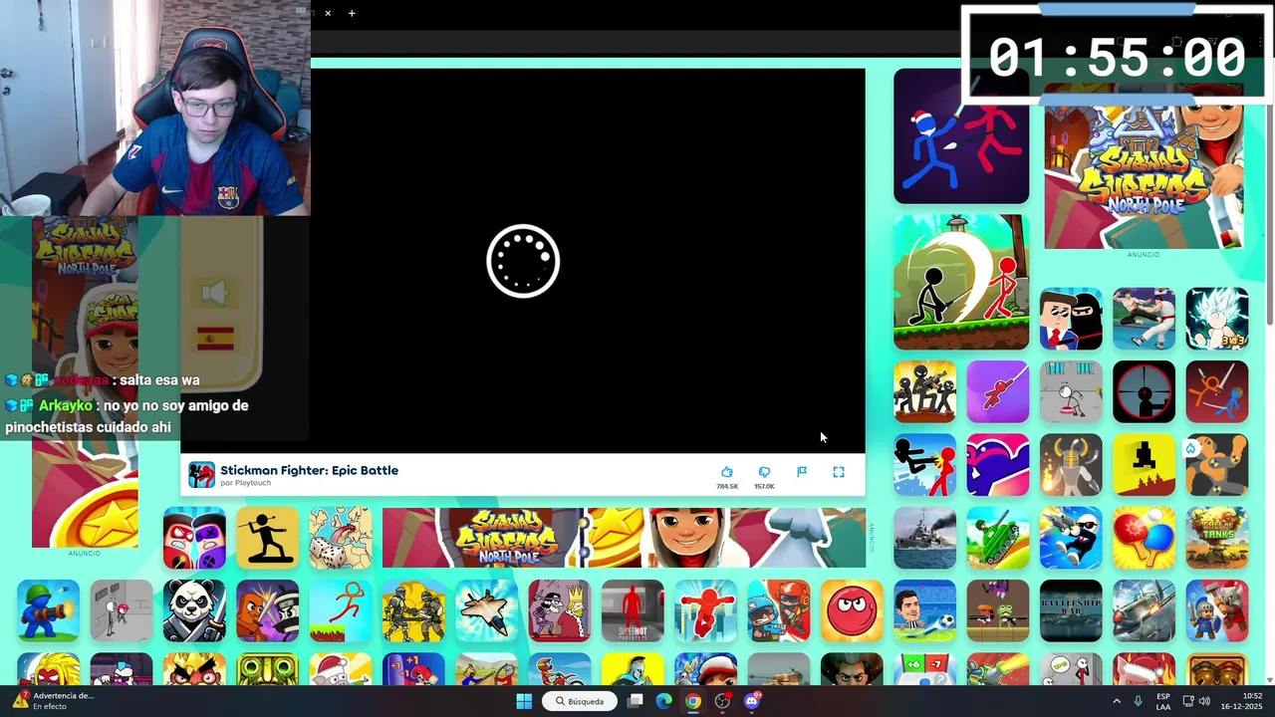Report the game using the flag icon
1275x717 pixels.
coord(802,472)
